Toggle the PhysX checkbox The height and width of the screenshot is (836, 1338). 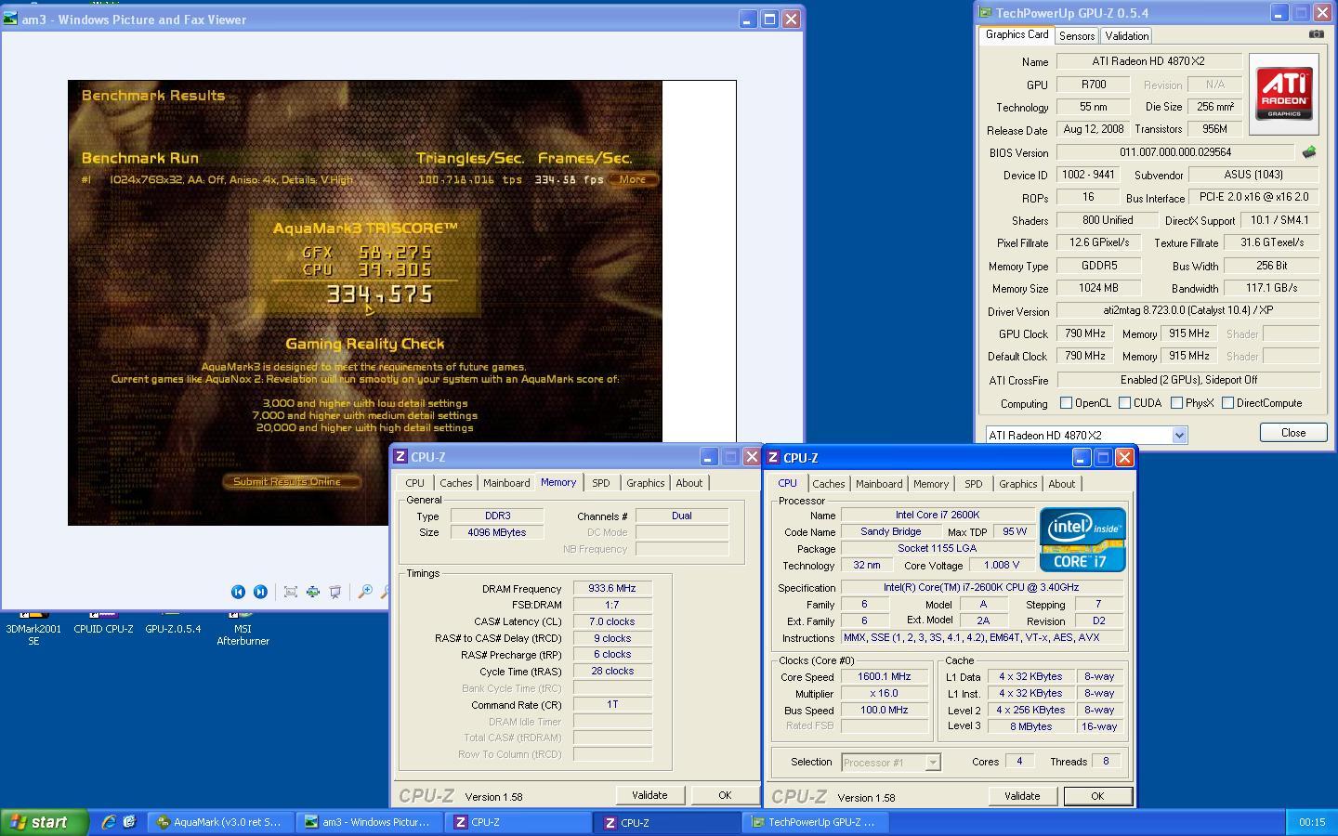[x=1176, y=403]
